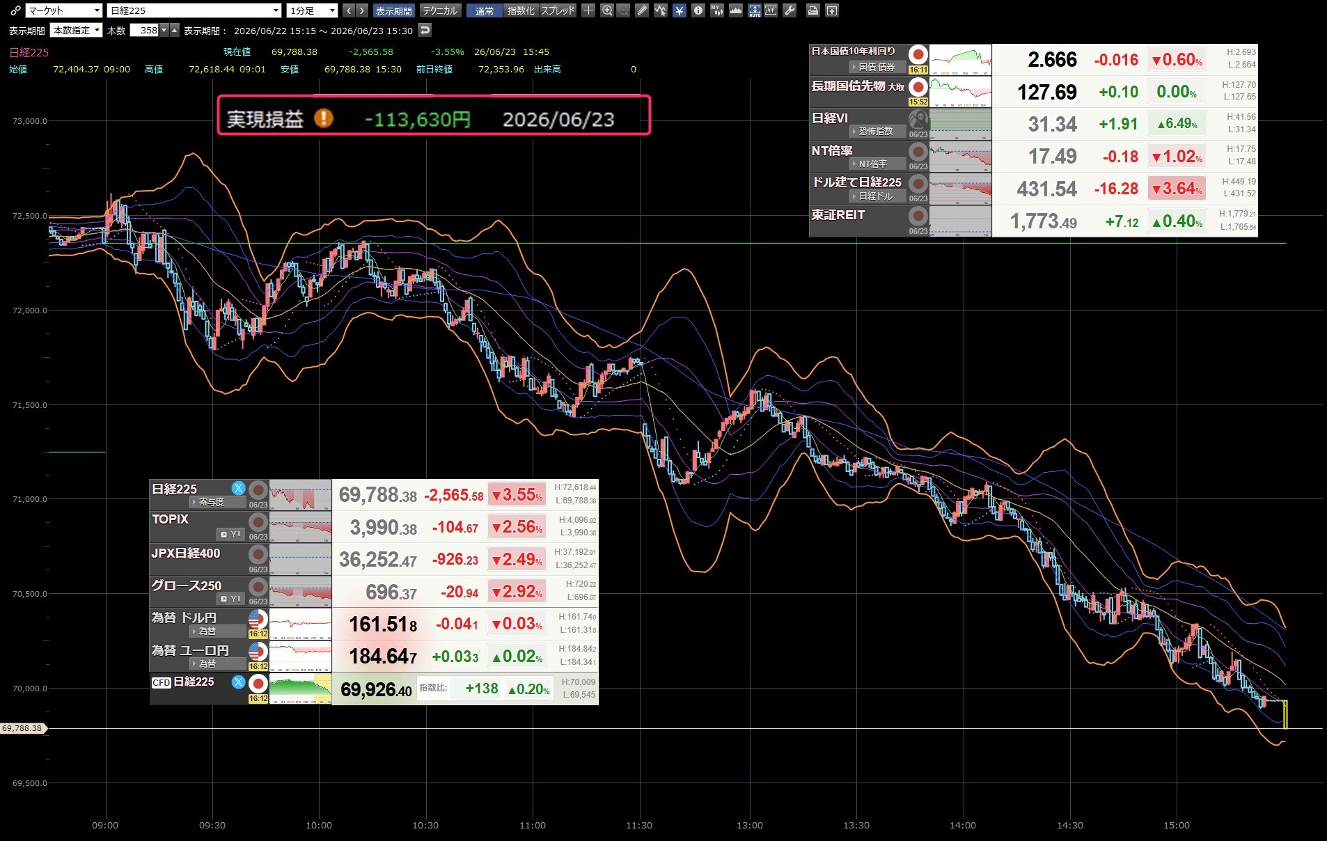
Task: Open the 日経225 symbol dropdown
Action: (x=194, y=10)
